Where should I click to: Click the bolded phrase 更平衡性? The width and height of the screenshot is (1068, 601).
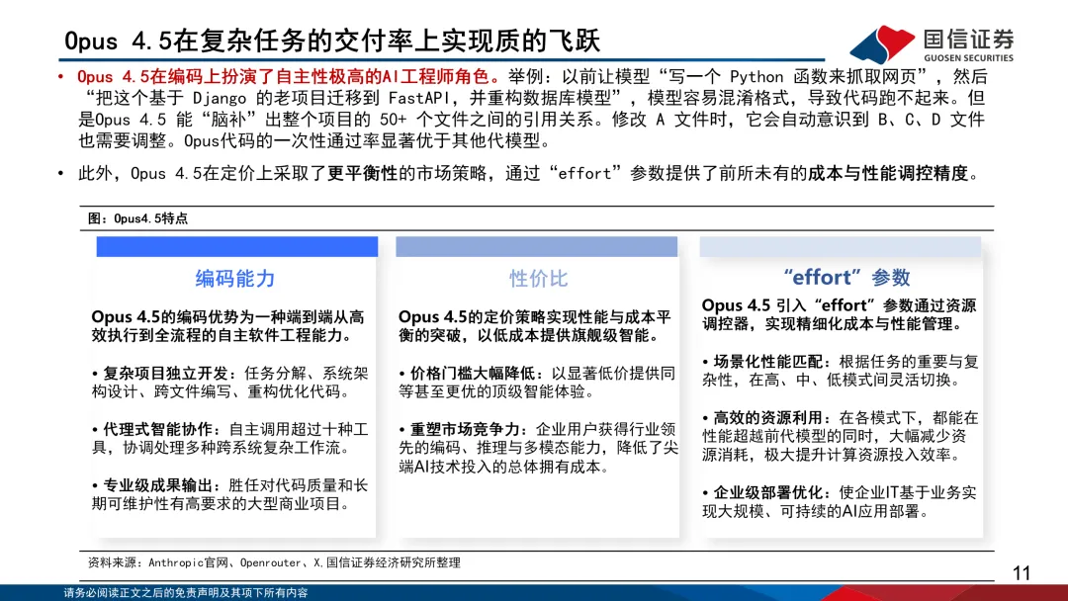click(x=362, y=174)
